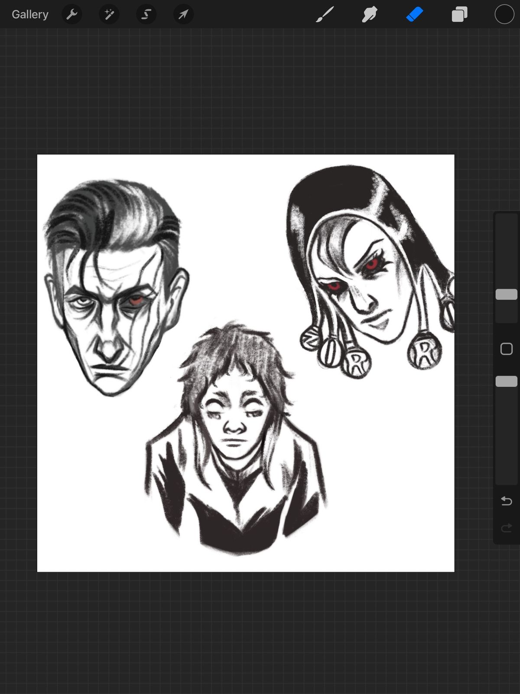This screenshot has height=694, width=520.
Task: Open the Actions wrench menu
Action: pyautogui.click(x=72, y=14)
